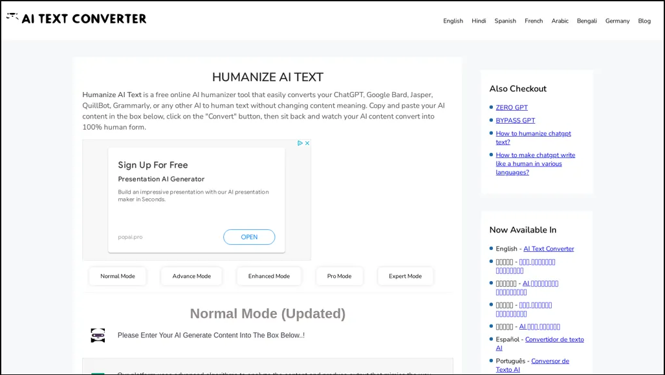
Task: Activate Pro Mode
Action: [339, 276]
